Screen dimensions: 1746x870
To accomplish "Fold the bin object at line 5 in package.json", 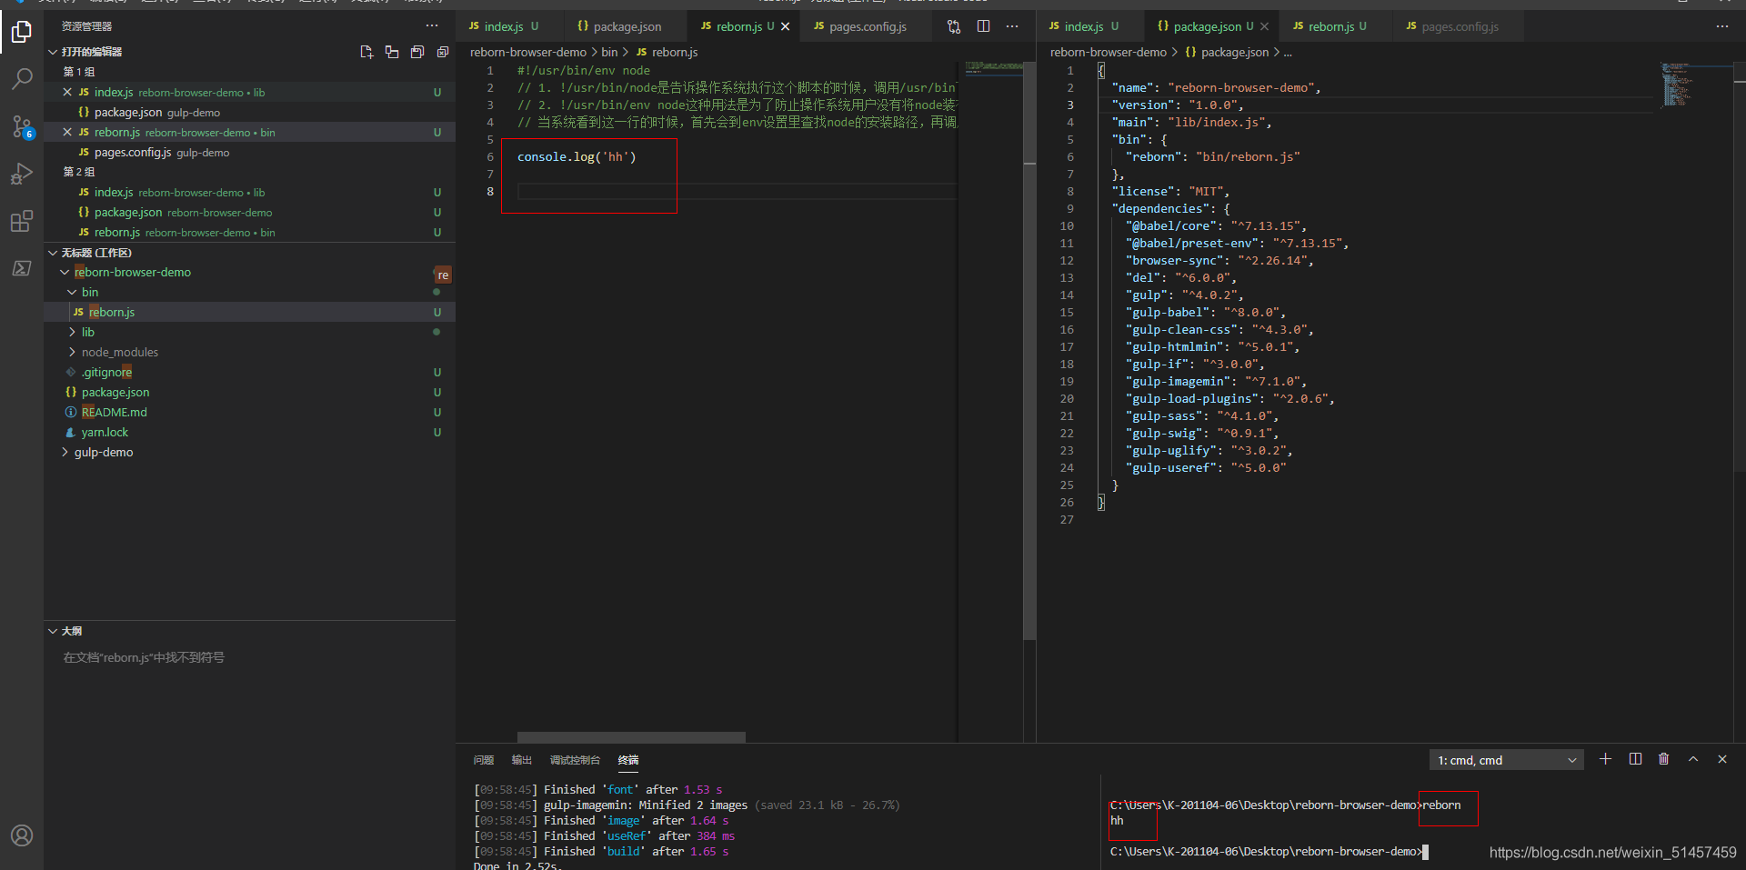I will point(1090,139).
